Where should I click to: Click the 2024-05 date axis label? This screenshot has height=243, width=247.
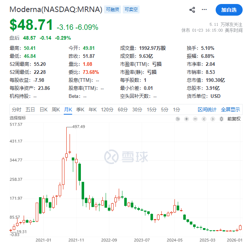pos(175,240)
